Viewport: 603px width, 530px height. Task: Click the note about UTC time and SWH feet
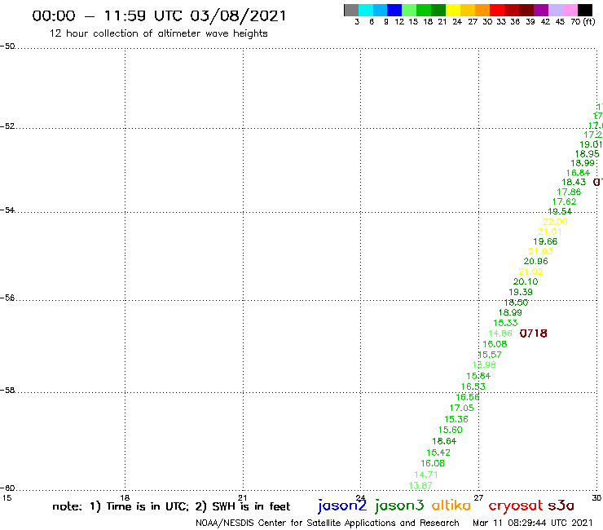(x=171, y=506)
